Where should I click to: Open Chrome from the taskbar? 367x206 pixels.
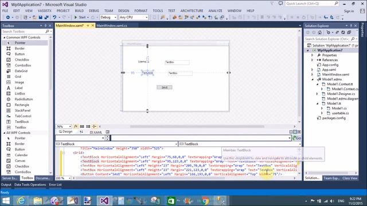click(x=205, y=201)
